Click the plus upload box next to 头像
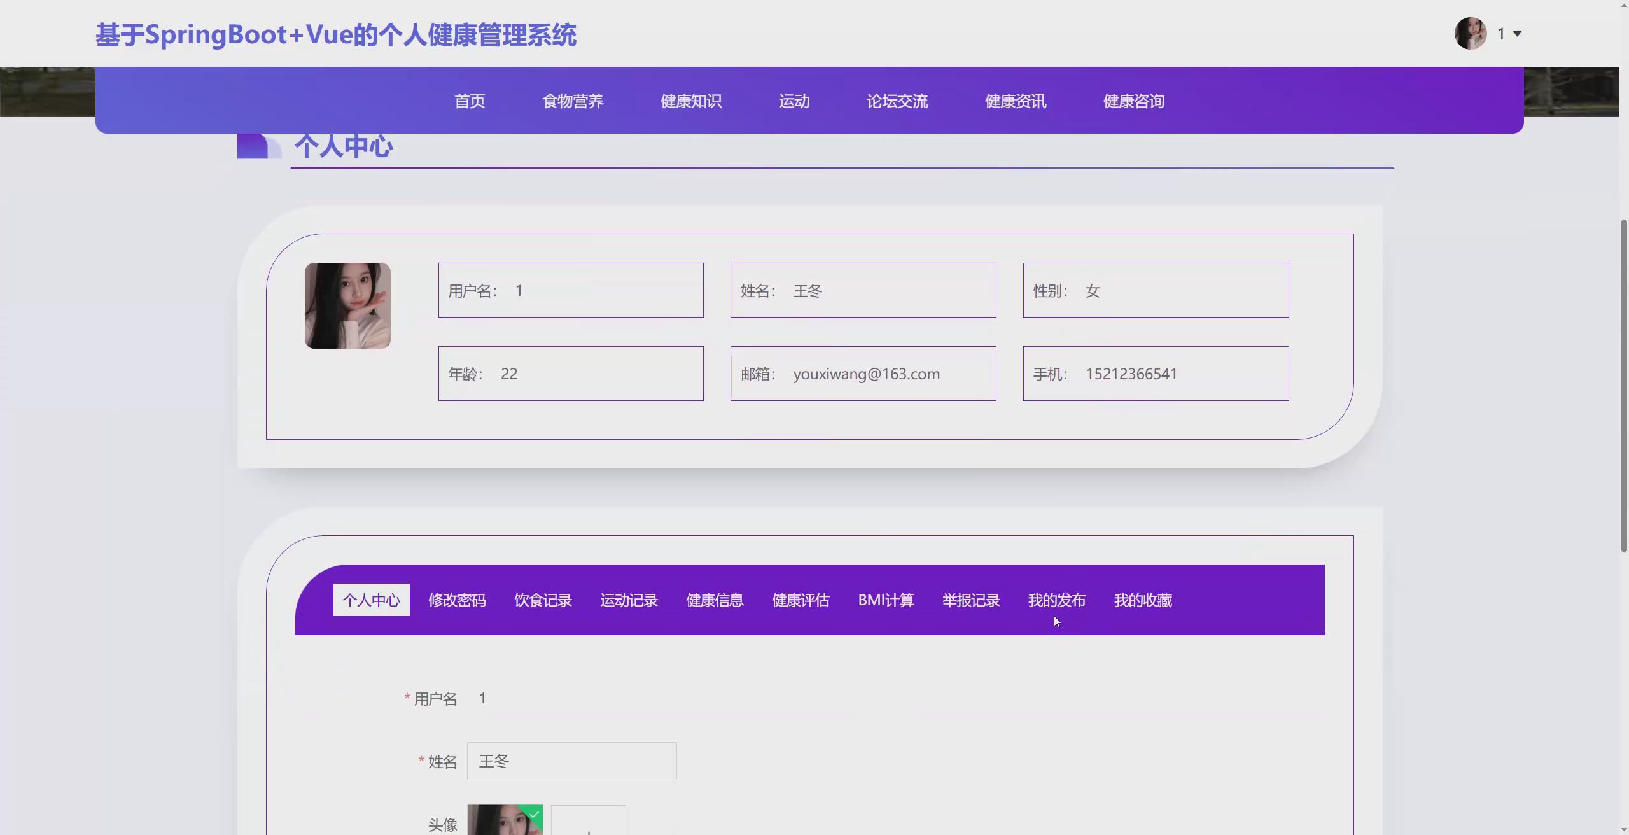Screen dimensions: 1629x835 [x=589, y=824]
